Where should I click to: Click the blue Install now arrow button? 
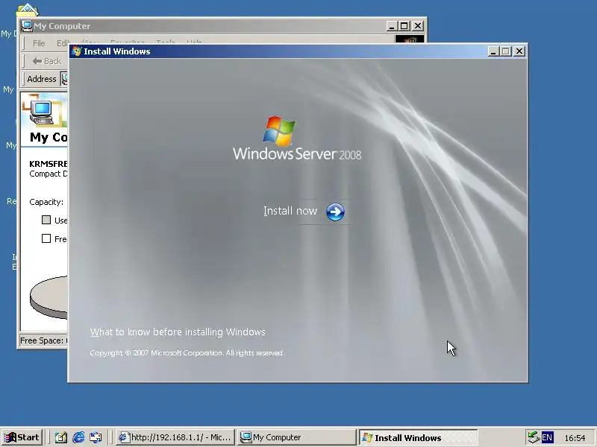coord(335,212)
